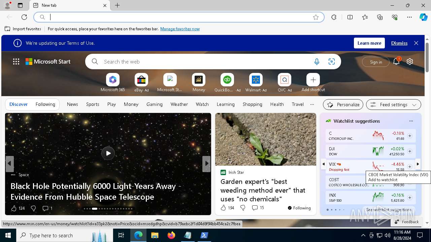Show previous featured story arrow
Screen dimensions: 431x242
point(10,164)
